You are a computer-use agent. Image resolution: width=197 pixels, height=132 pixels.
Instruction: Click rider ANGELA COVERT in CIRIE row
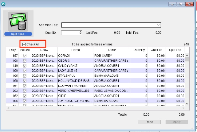[x=112, y=96]
